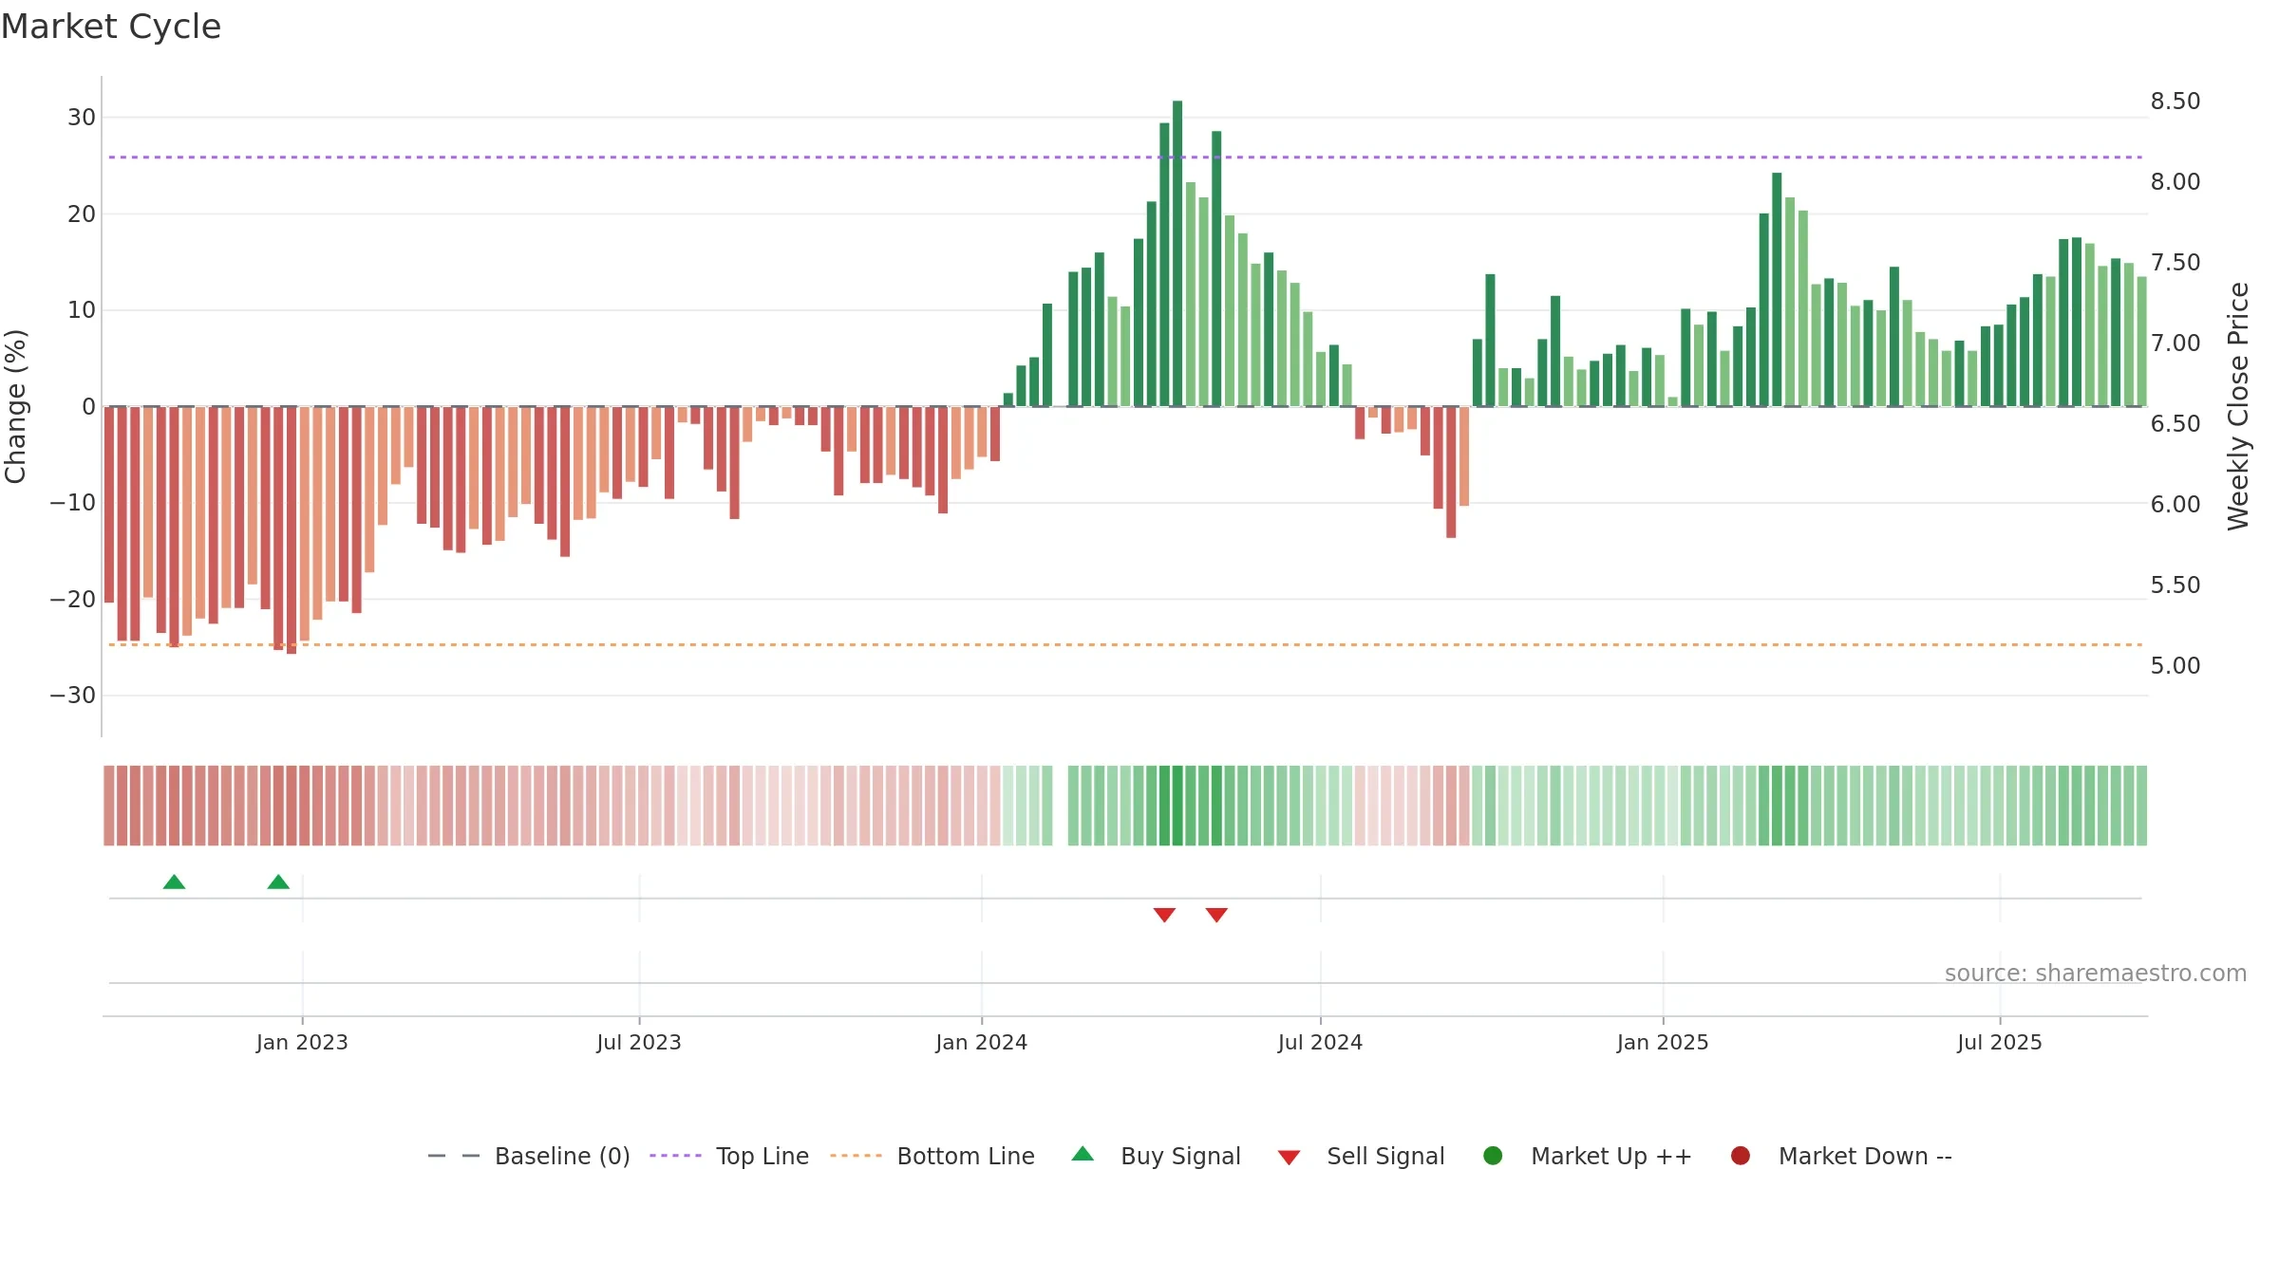Click the Sell Signal legend label
2279x1281 pixels.
click(1385, 1156)
